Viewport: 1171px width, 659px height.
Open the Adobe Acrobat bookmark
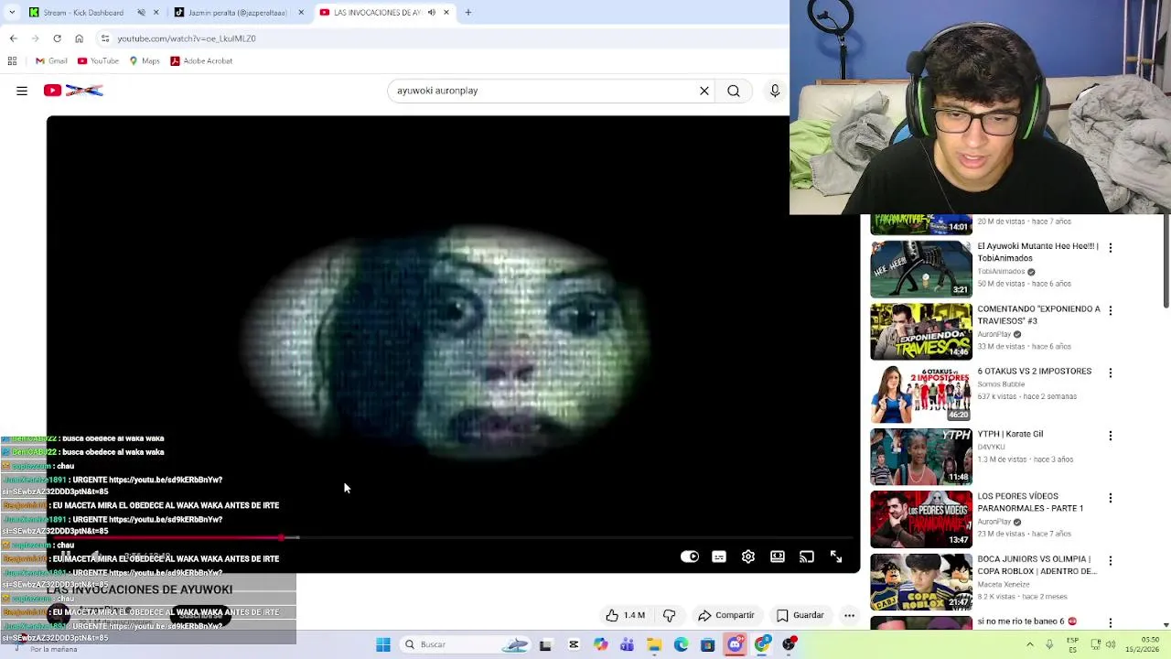pyautogui.click(x=201, y=61)
